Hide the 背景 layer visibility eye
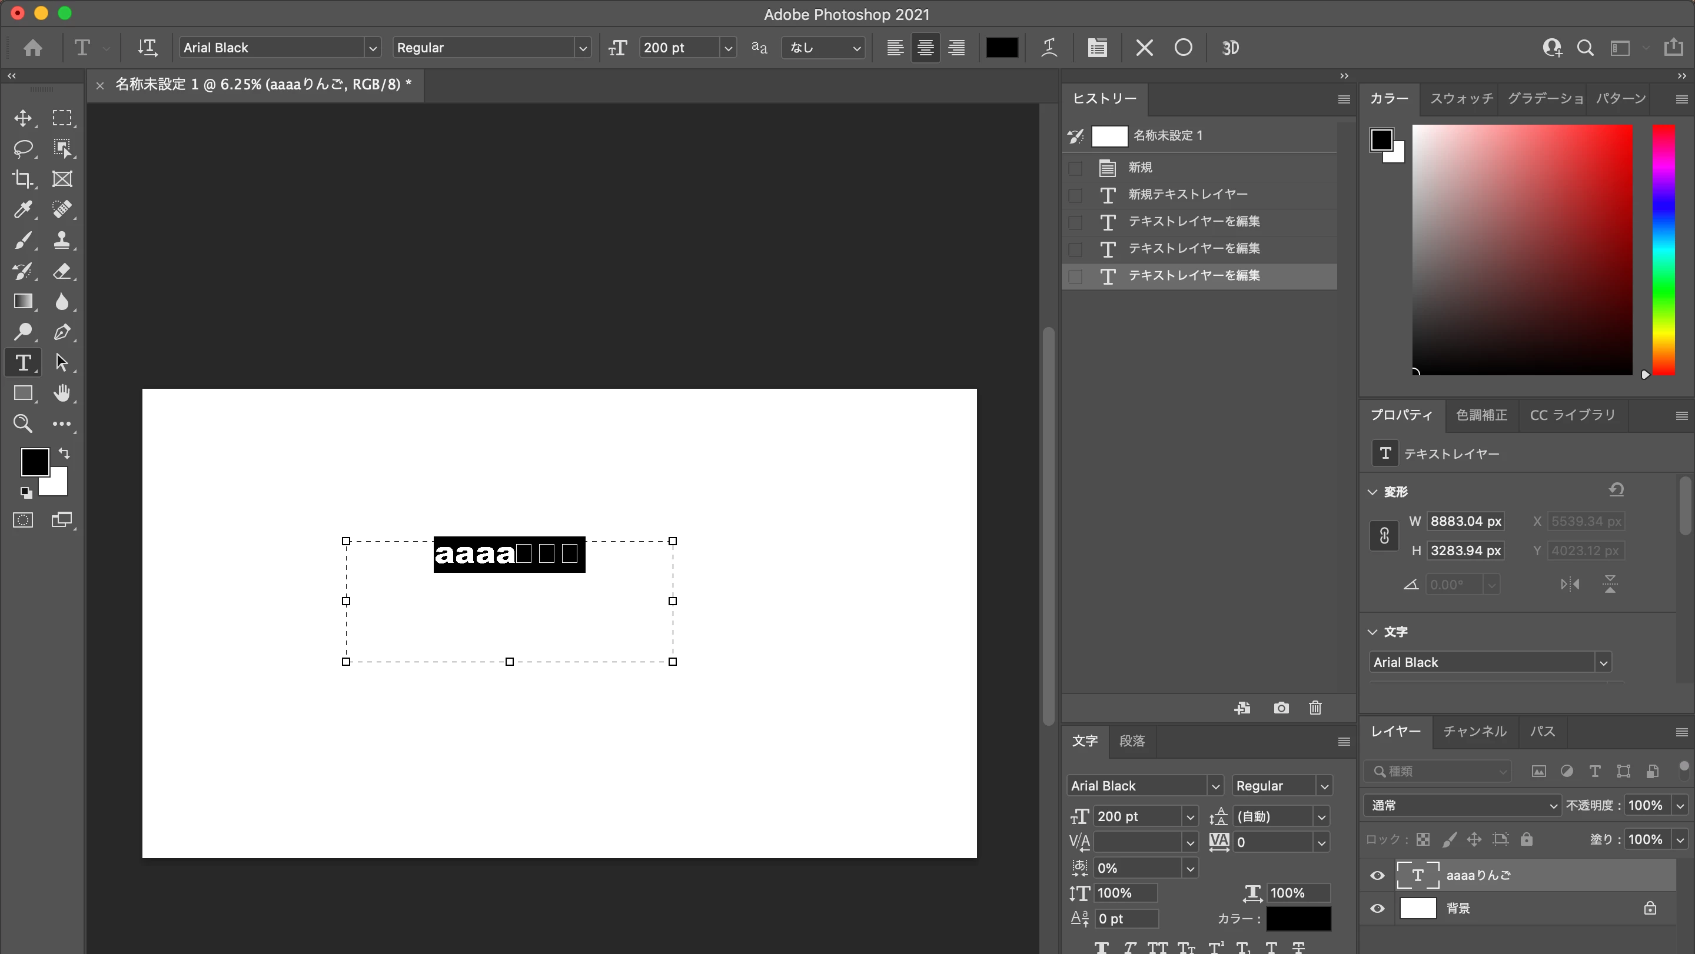The image size is (1695, 954). [x=1377, y=908]
